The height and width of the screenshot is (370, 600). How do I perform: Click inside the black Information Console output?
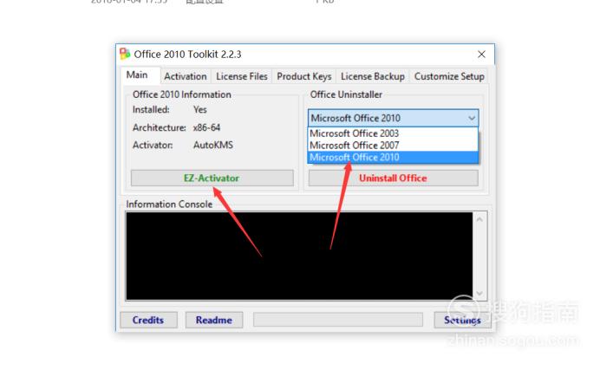click(x=299, y=256)
